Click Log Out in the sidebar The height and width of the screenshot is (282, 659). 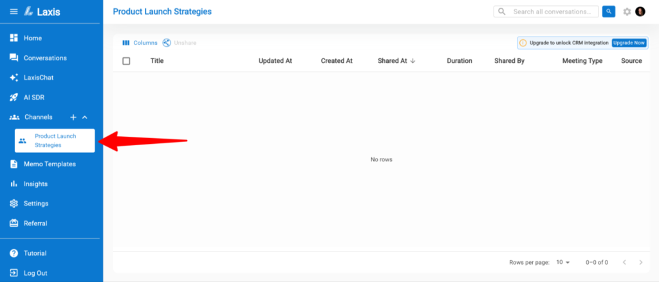click(35, 273)
